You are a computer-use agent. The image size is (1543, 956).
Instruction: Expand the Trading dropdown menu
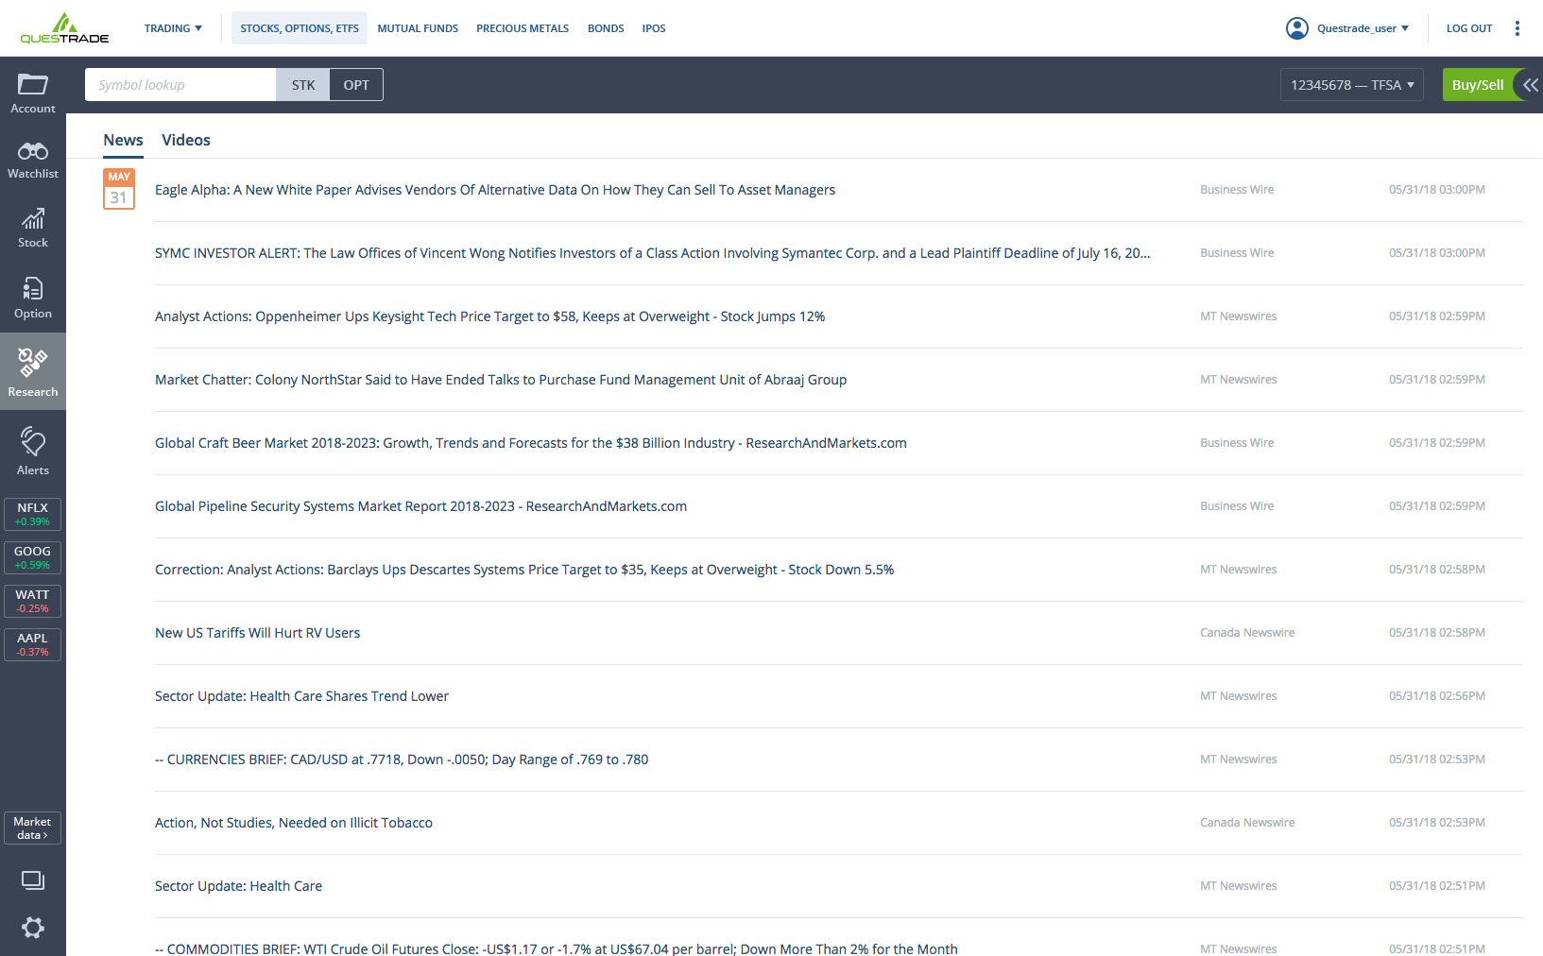point(174,28)
